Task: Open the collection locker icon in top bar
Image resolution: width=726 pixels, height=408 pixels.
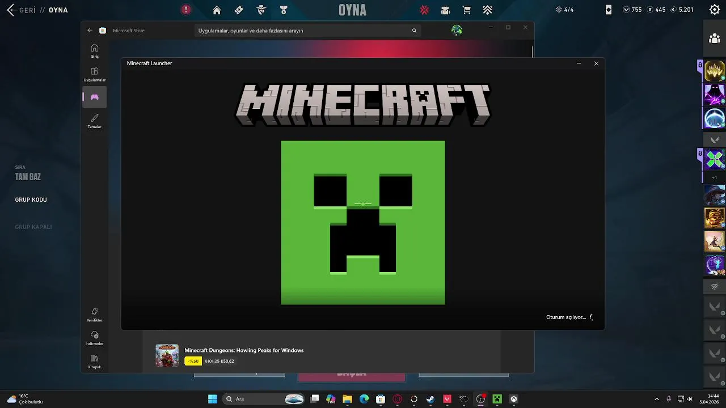Action: coord(445,10)
